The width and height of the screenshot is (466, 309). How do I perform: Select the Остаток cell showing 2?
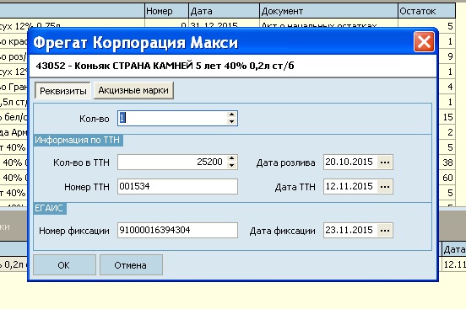(x=447, y=132)
